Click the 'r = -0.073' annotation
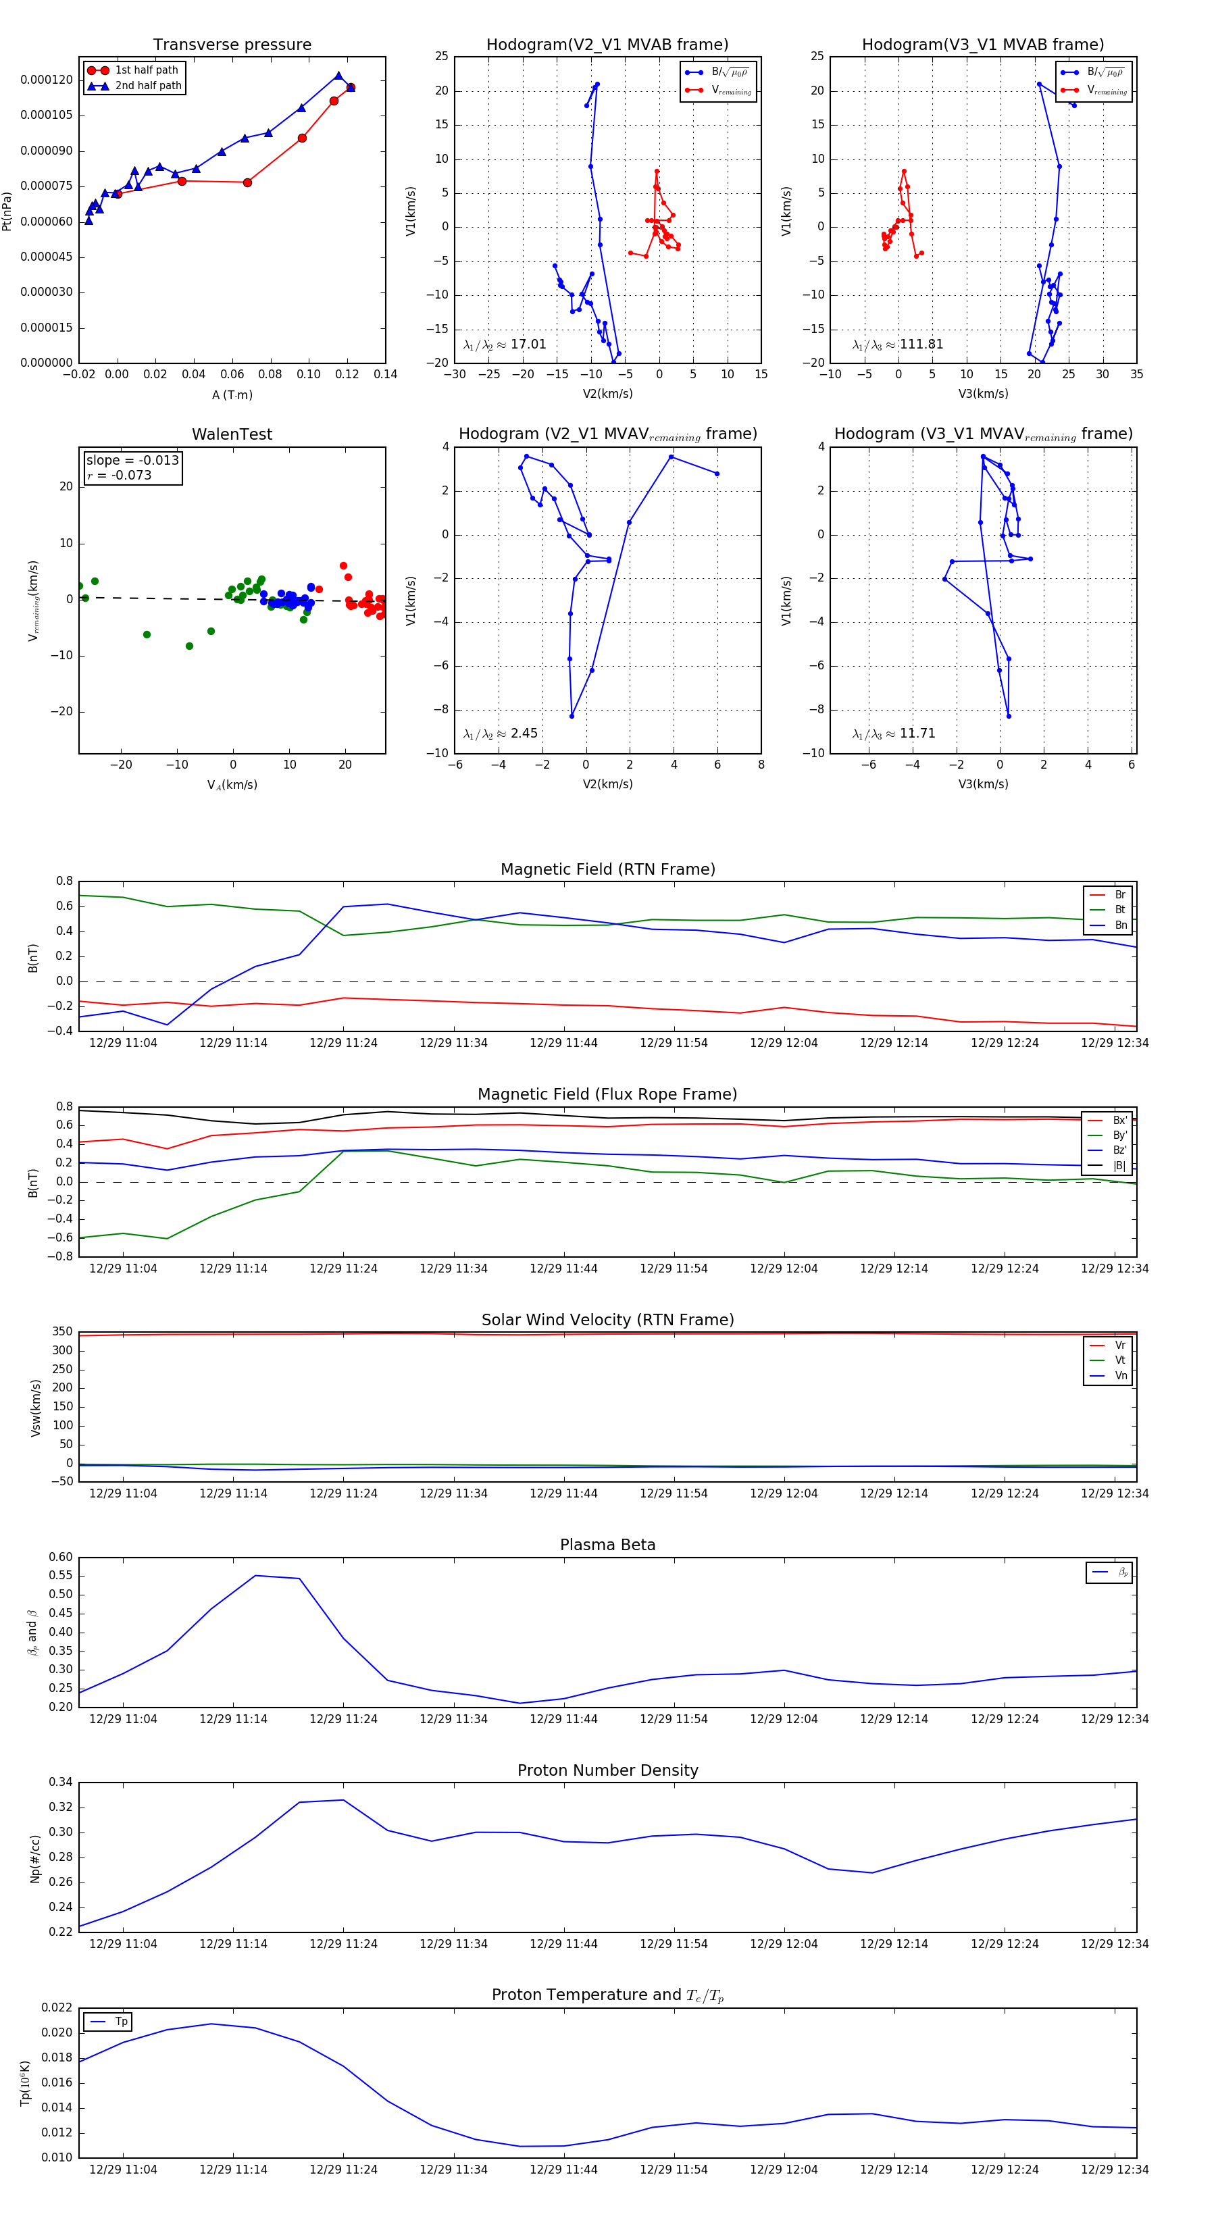The width and height of the screenshot is (1216, 2229). [119, 475]
